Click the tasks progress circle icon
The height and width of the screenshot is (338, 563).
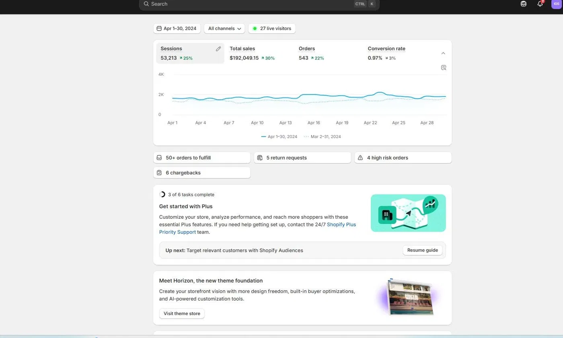pos(162,195)
